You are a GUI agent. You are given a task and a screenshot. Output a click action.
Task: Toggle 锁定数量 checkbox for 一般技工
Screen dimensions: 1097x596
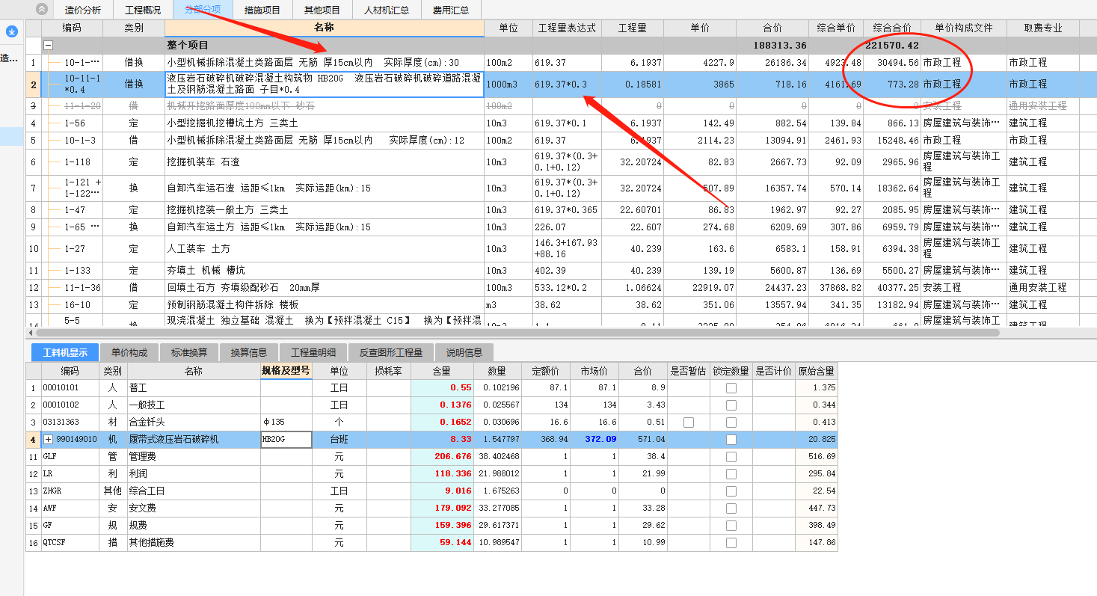click(x=731, y=405)
